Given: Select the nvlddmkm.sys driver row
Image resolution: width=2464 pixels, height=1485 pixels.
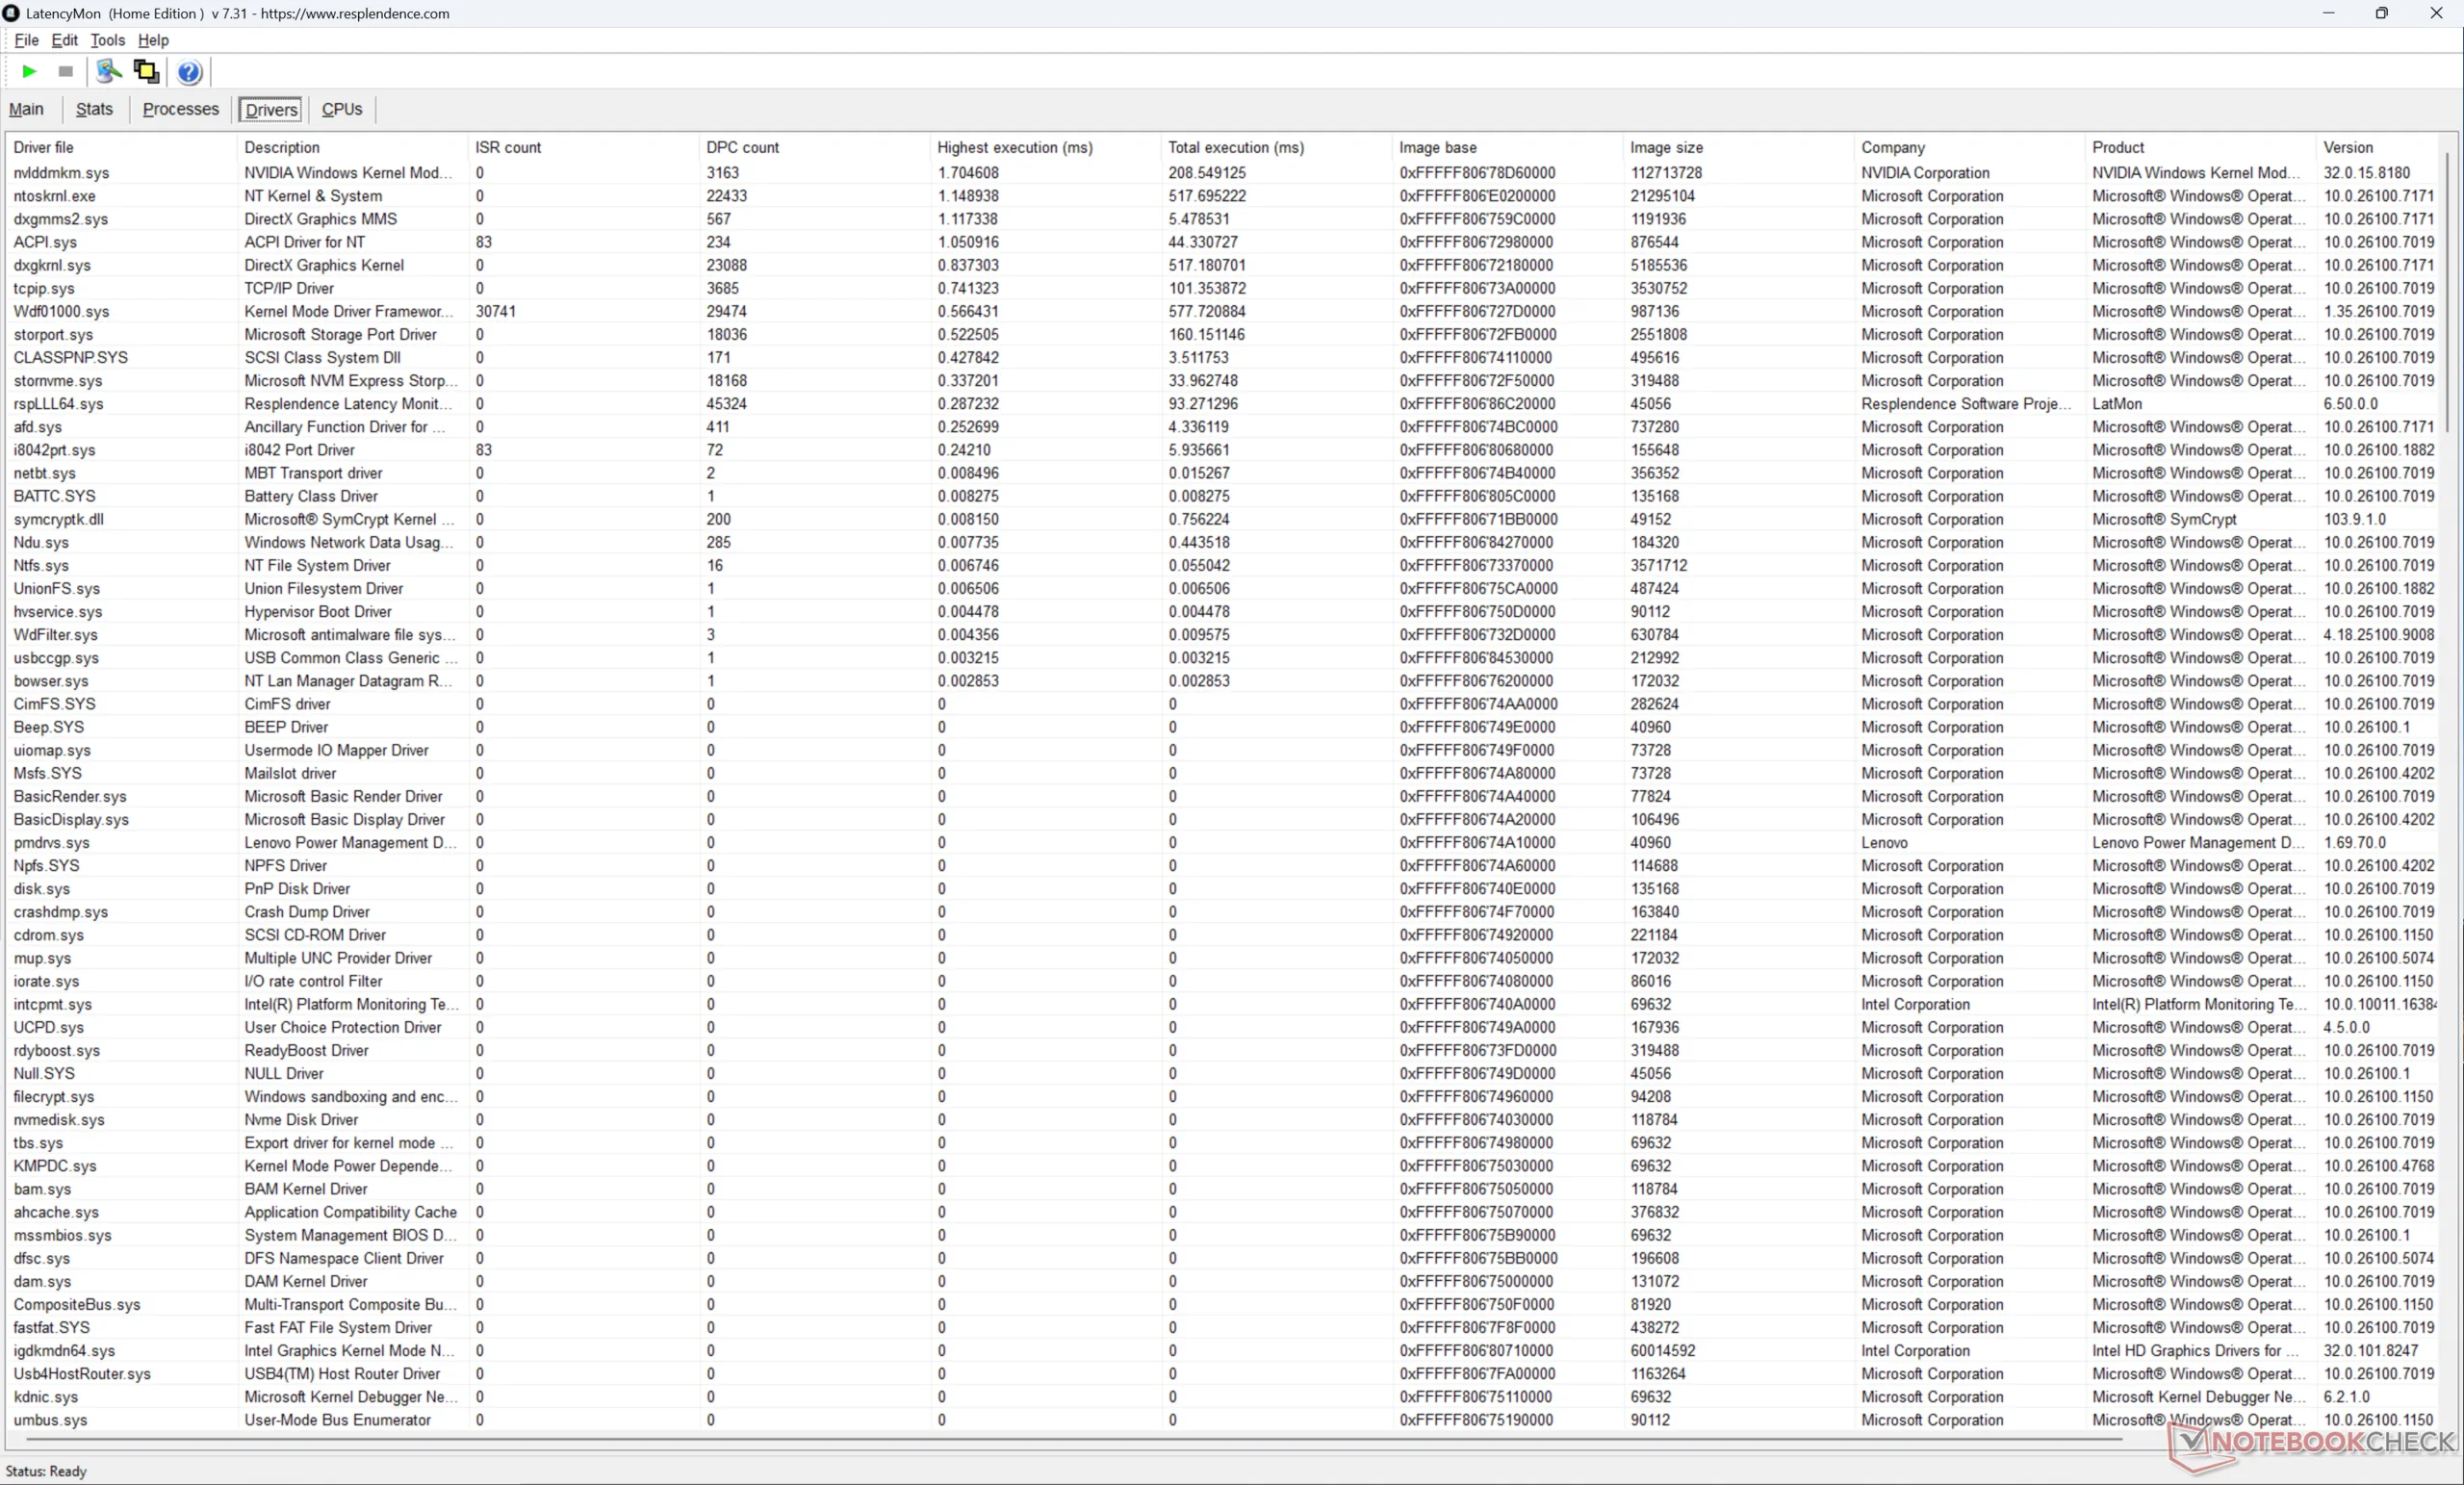Looking at the screenshot, I should [61, 173].
